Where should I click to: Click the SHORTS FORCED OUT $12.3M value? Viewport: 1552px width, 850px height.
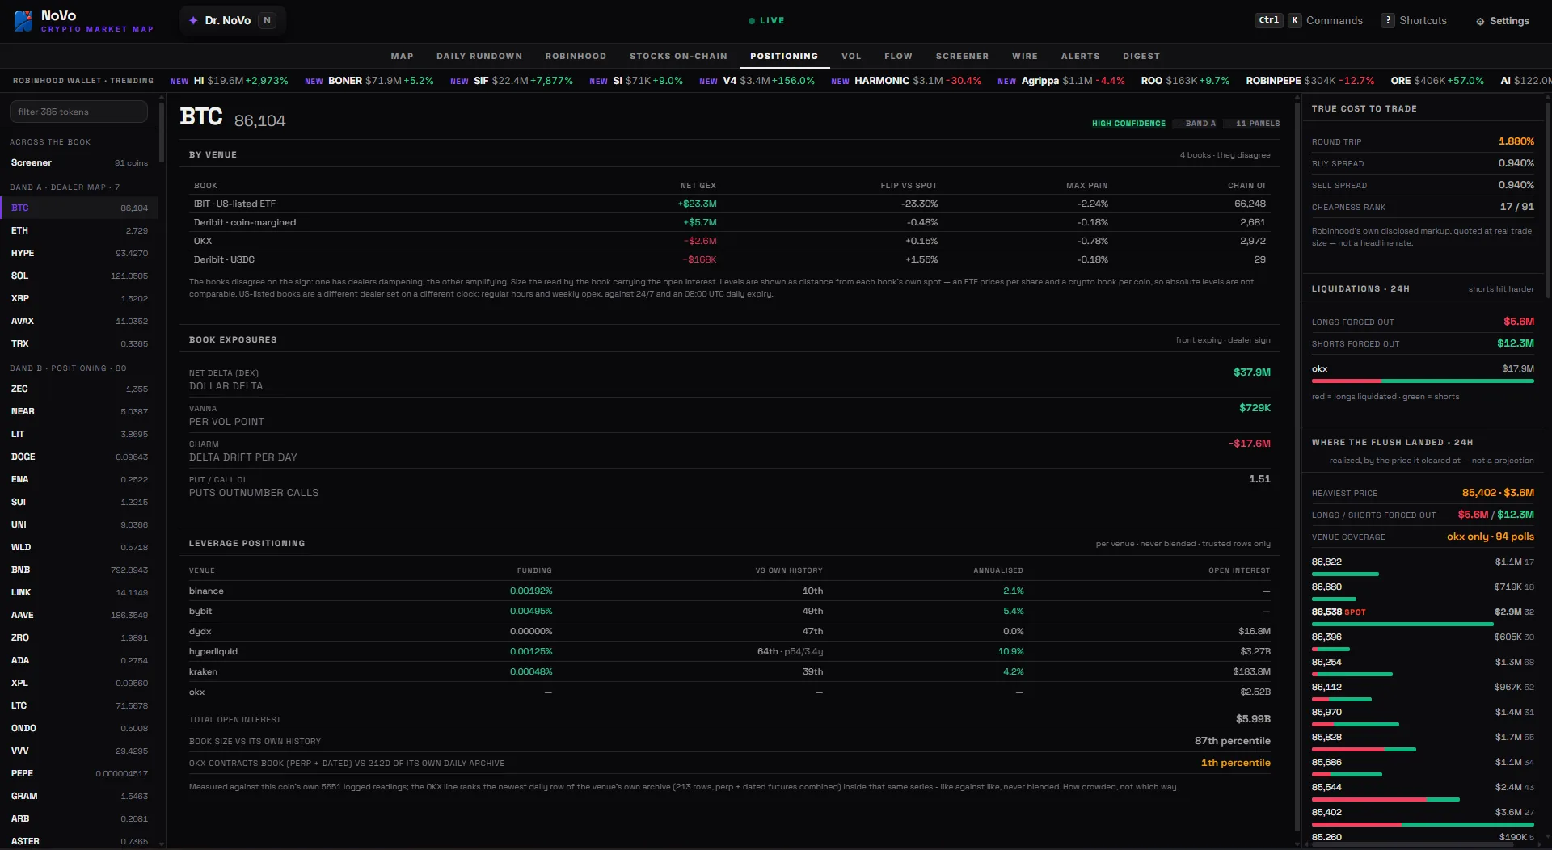pyautogui.click(x=1515, y=343)
